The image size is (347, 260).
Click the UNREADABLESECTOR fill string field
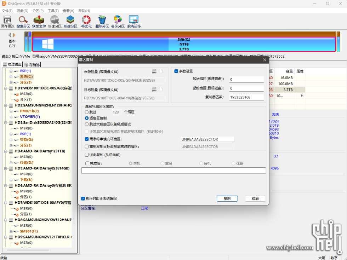pos(207,139)
